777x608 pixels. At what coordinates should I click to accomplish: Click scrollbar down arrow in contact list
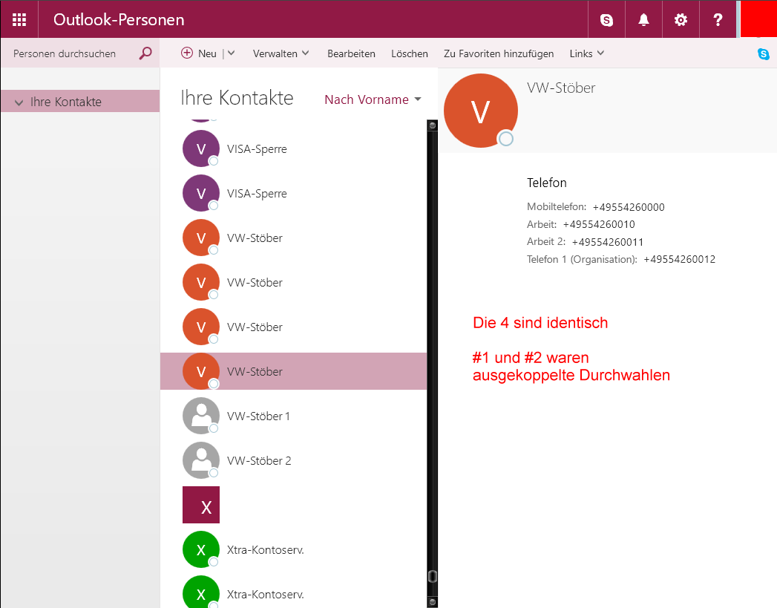pos(432,601)
